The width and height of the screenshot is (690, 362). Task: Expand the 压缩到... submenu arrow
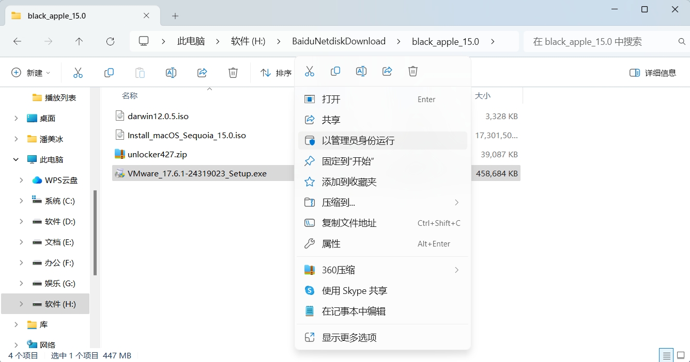click(x=456, y=202)
